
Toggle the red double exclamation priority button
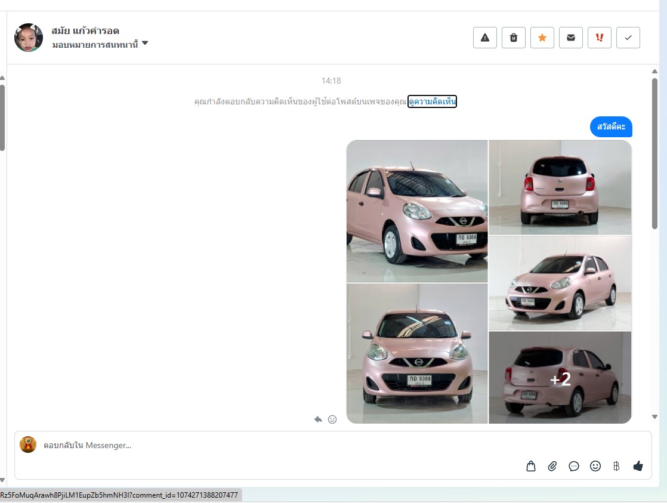coord(599,38)
